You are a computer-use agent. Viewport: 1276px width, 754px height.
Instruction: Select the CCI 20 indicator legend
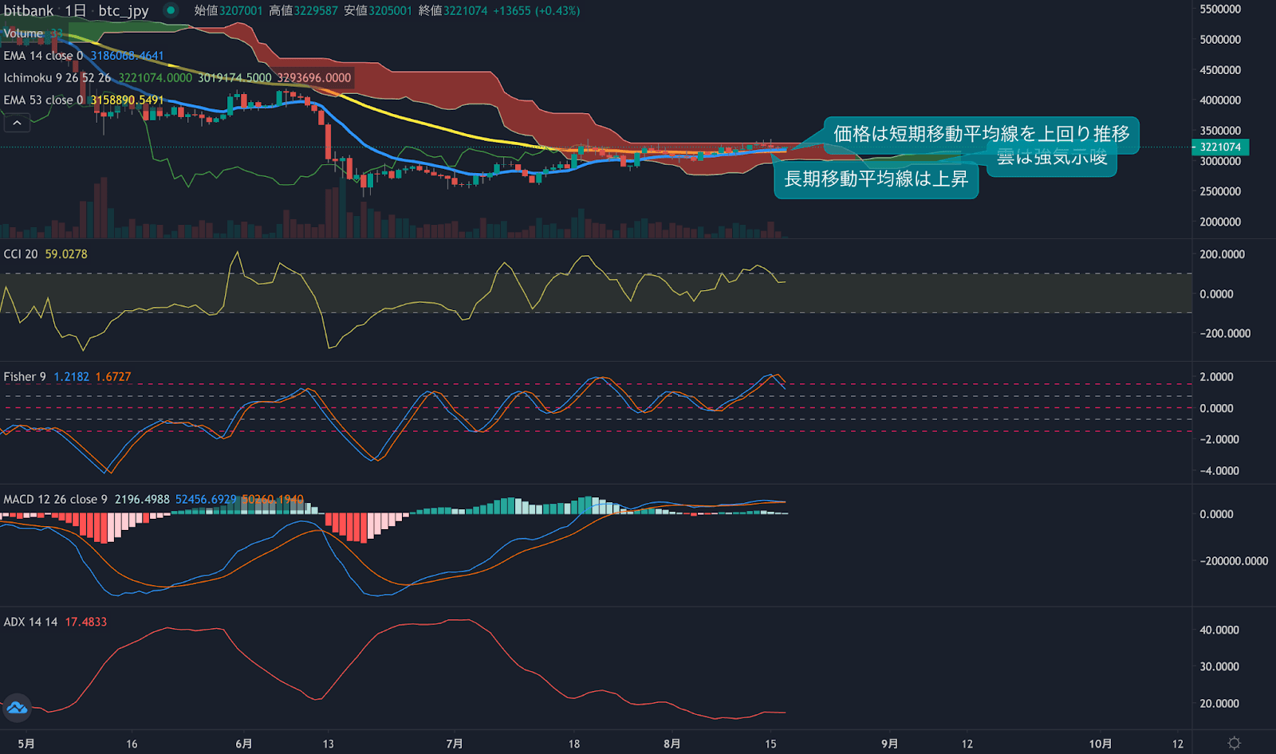click(x=24, y=253)
